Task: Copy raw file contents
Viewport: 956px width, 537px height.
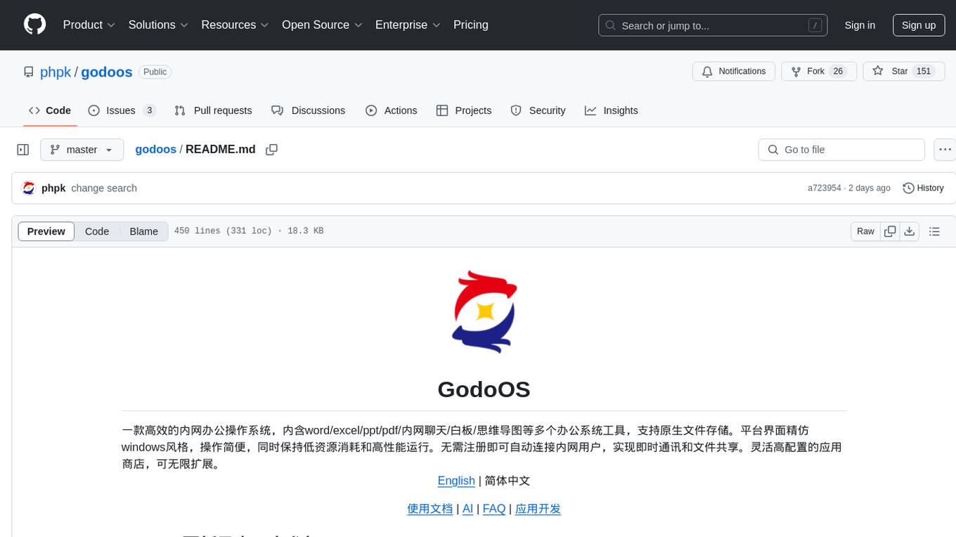Action: (x=890, y=231)
